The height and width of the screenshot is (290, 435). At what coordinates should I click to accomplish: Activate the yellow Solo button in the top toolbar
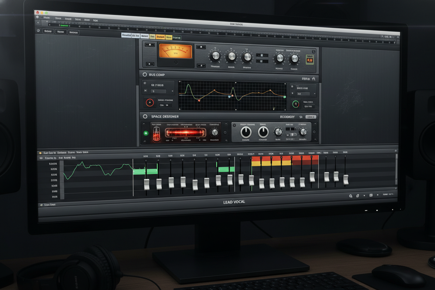[169, 37]
